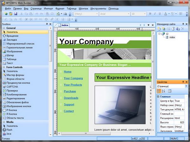Viewport: 190px width, 142px height.
Task: Click the Bold formatting button
Action: [150, 14]
